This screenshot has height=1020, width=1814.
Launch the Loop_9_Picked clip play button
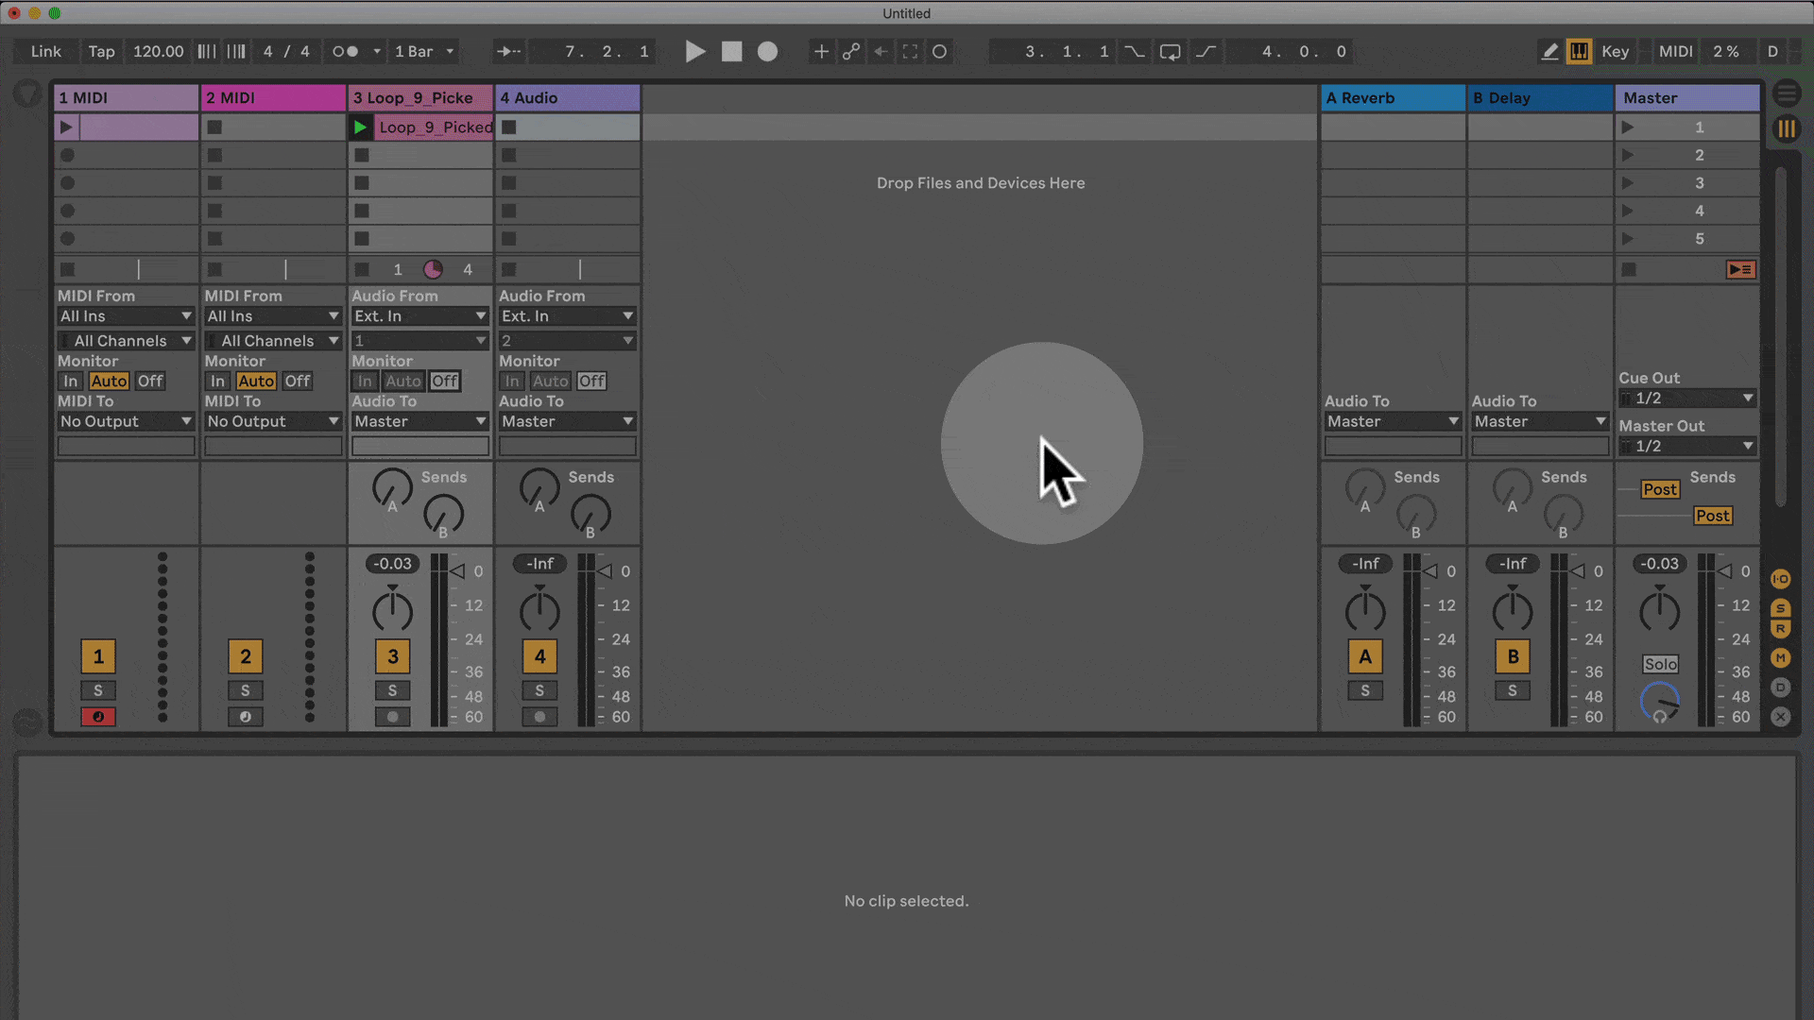tap(360, 127)
